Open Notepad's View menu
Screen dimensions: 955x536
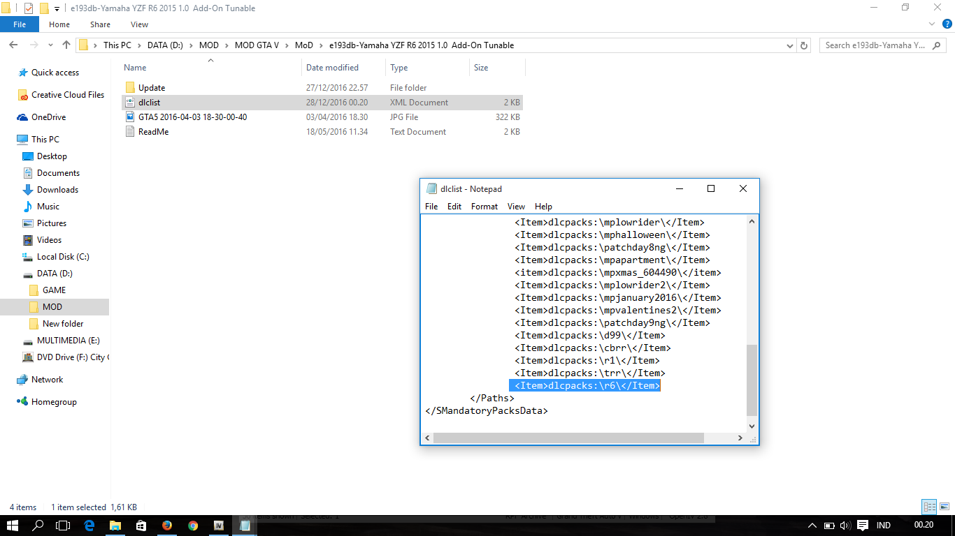[x=516, y=207]
